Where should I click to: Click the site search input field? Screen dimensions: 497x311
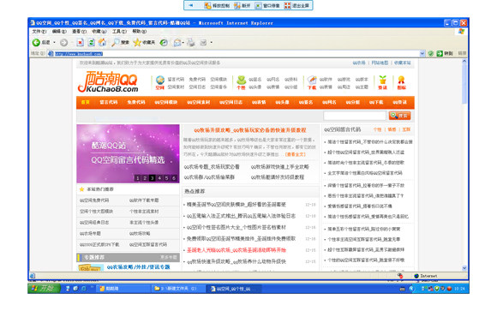point(355,116)
